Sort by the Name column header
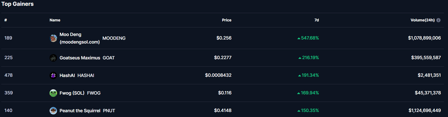This screenshot has width=448, height=117. point(55,20)
